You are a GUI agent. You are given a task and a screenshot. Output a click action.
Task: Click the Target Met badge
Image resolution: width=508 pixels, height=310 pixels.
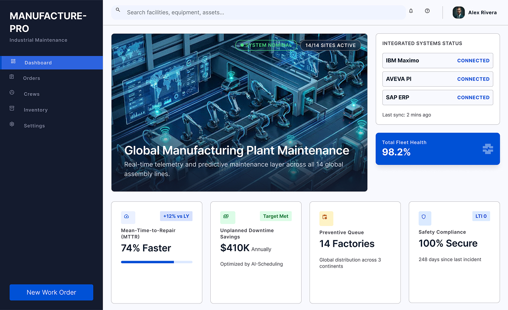coord(276,216)
